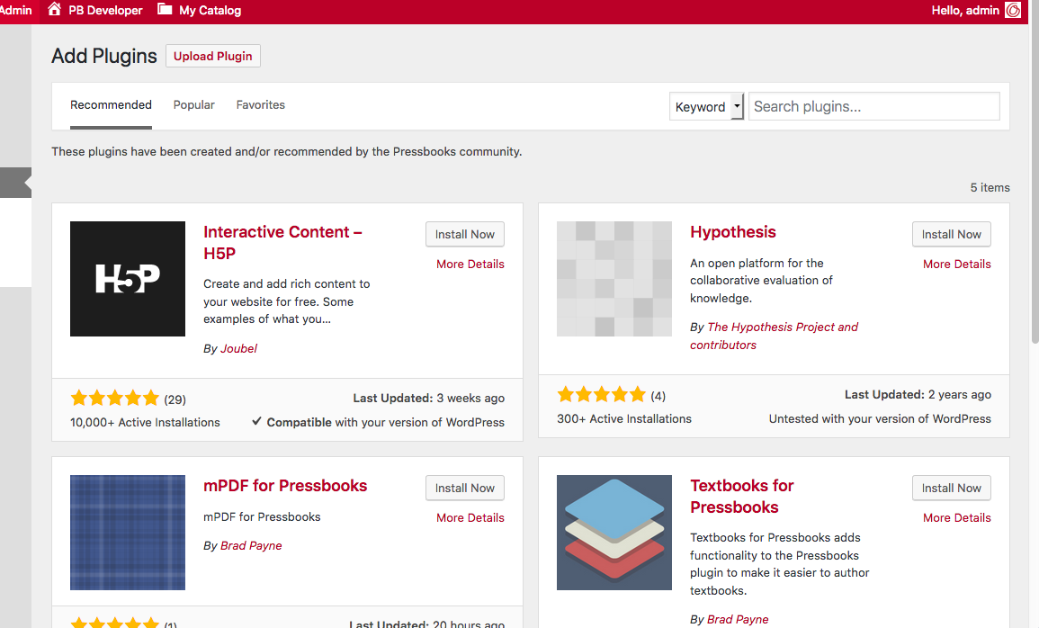The width and height of the screenshot is (1039, 628).
Task: View More Details for Textbooks for Pressbooks
Action: (957, 517)
